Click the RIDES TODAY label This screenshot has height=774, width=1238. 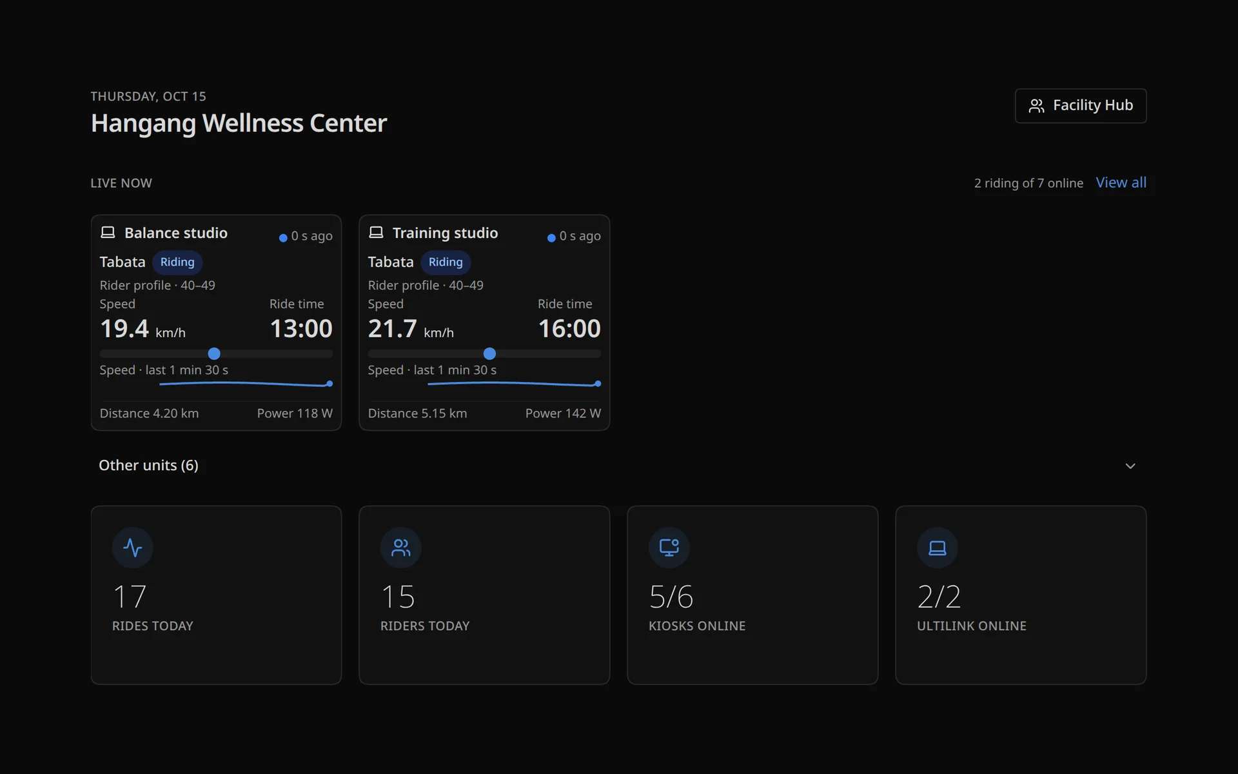(153, 626)
